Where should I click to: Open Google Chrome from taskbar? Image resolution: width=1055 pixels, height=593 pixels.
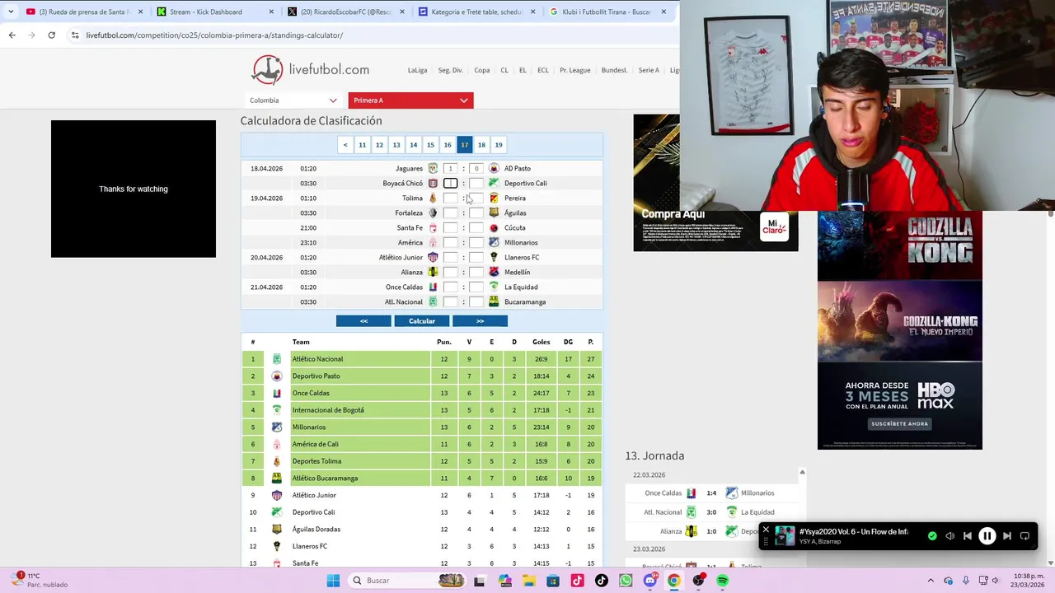pos(673,581)
